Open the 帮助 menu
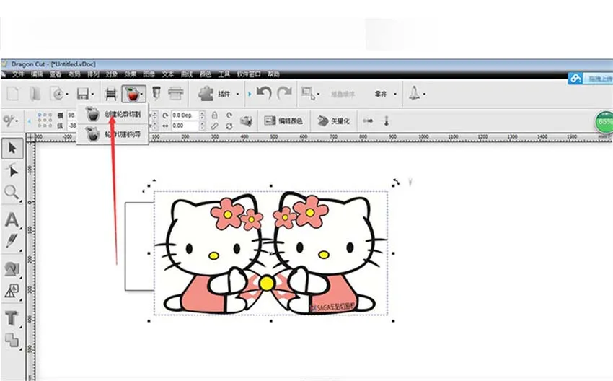 273,74
